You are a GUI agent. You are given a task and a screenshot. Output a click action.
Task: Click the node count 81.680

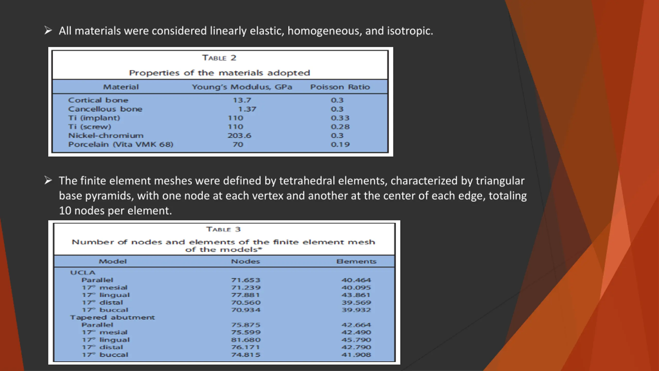246,340
